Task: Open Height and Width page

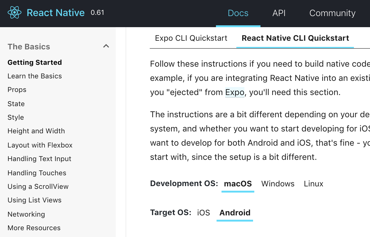Action: pos(36,131)
